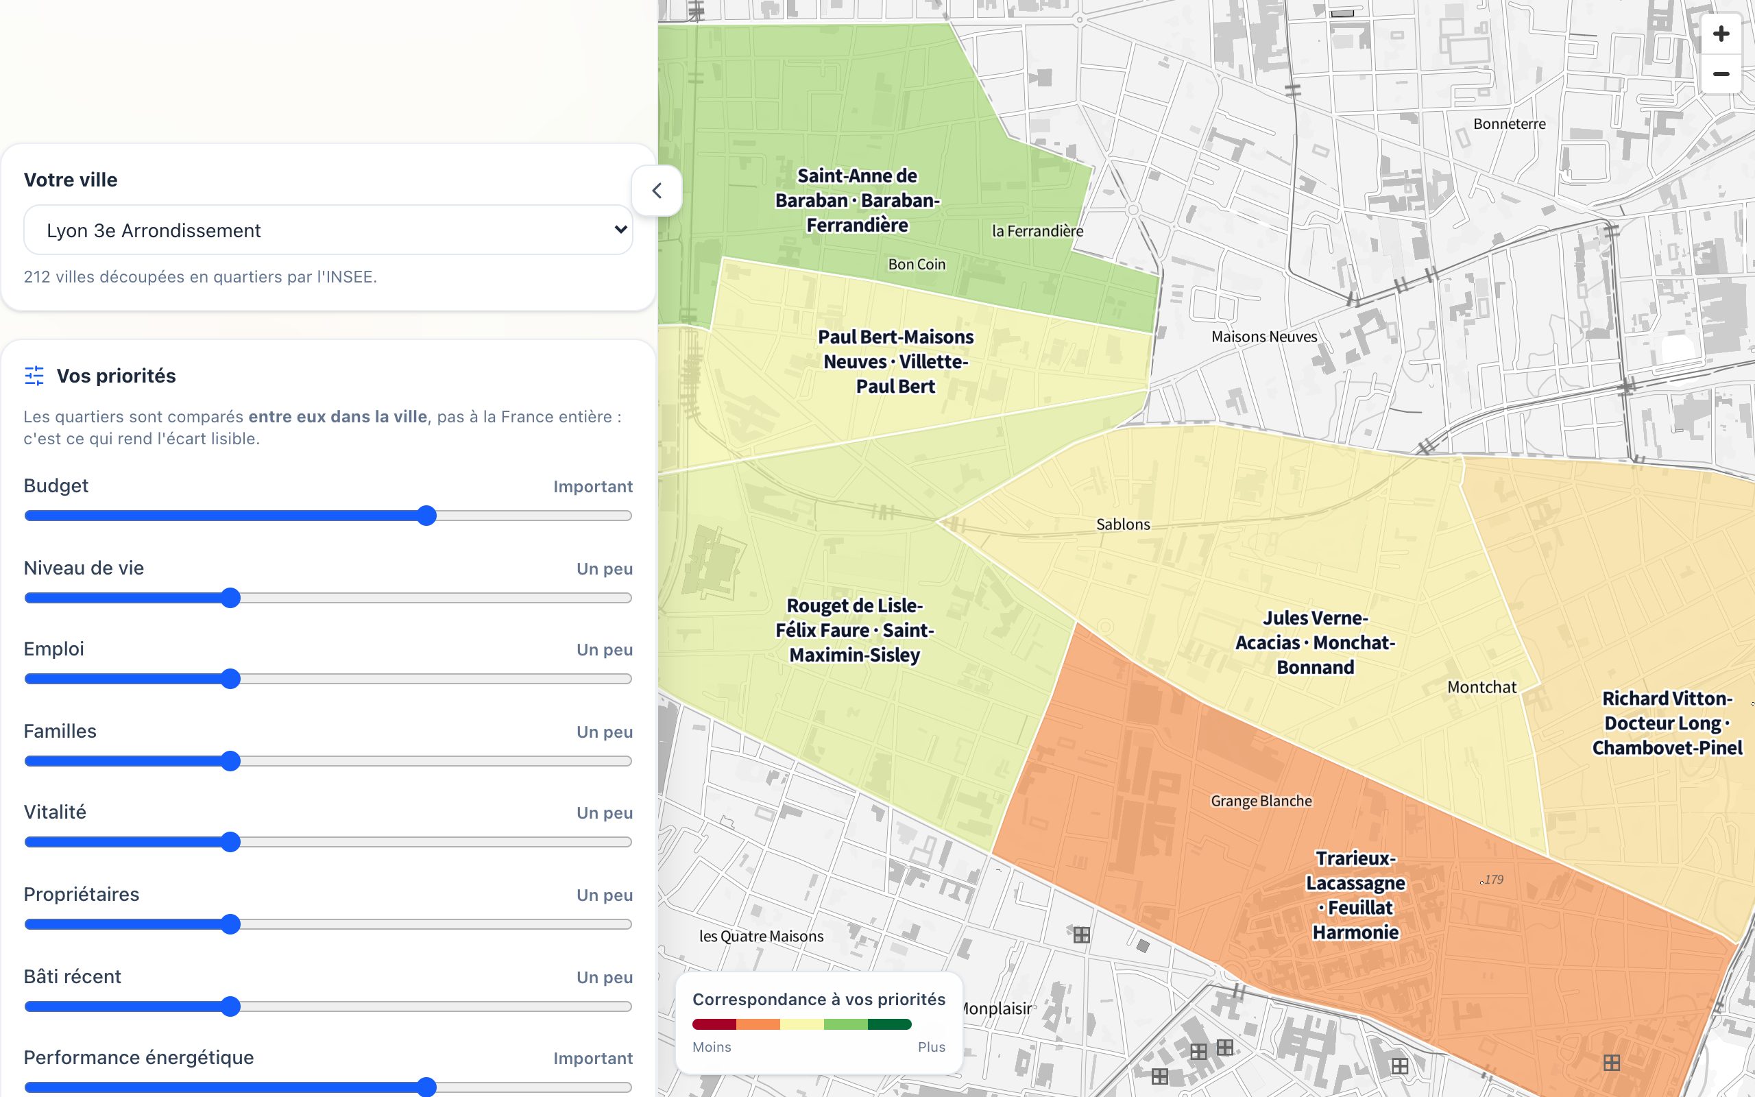Click the la Ferrandière map label
The height and width of the screenshot is (1097, 1755).
click(1037, 231)
